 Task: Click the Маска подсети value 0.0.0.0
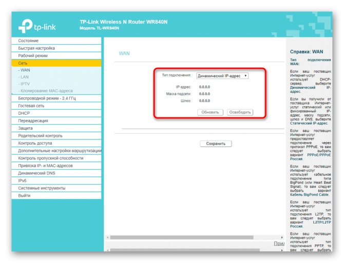click(204, 94)
